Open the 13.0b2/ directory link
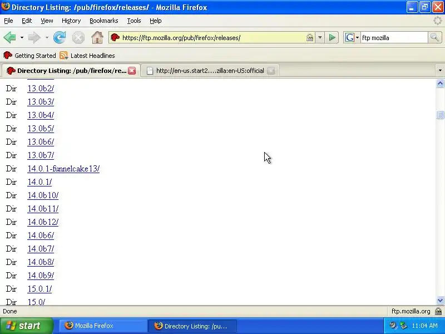 pyautogui.click(x=41, y=89)
